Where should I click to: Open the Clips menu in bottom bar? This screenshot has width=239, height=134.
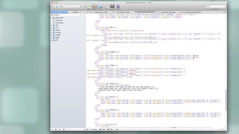coord(112,129)
